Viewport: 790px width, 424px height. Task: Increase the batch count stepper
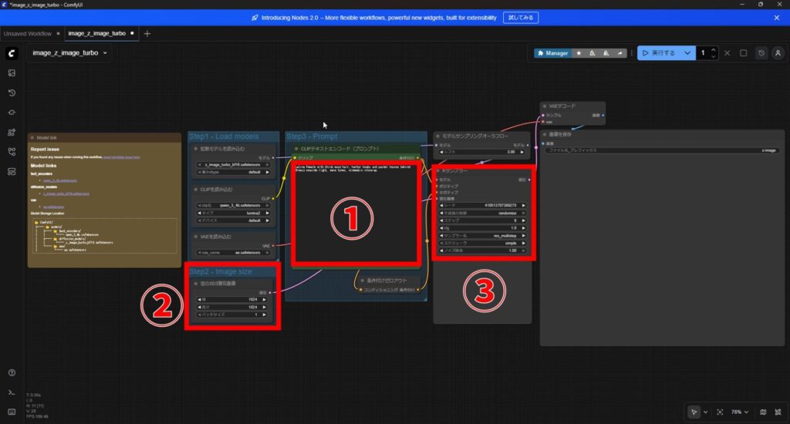[714, 50]
